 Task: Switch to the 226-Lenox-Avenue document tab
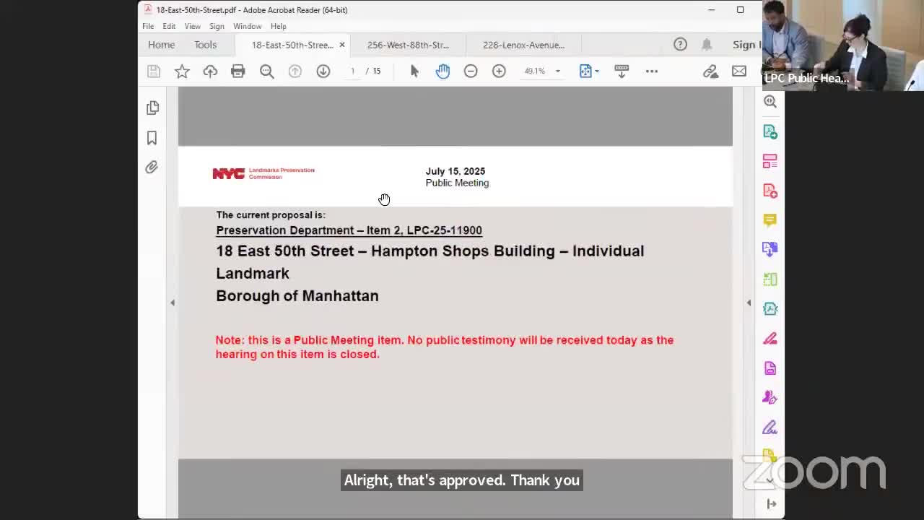click(x=523, y=45)
